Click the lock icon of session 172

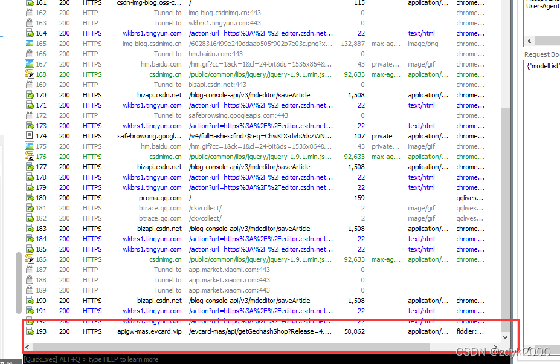[x=30, y=115]
